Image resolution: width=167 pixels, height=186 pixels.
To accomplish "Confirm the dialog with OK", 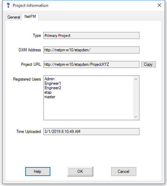I will 80,172.
